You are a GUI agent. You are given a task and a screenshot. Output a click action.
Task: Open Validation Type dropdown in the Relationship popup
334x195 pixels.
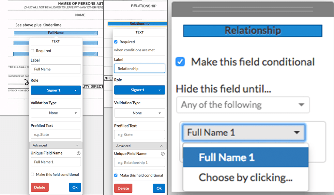pyautogui.click(x=139, y=113)
